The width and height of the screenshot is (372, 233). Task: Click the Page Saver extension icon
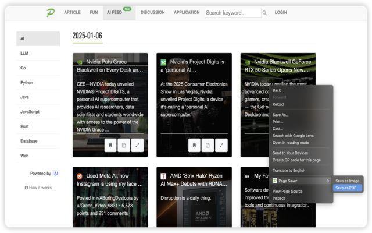coord(275,181)
